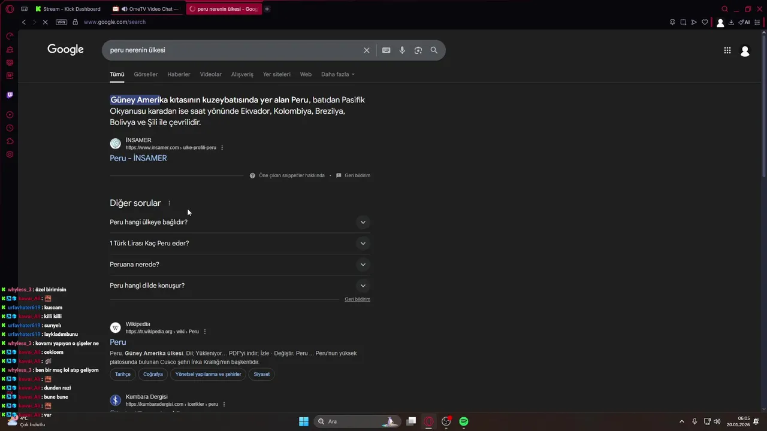Take a snapshot with capture icon
The image size is (767, 431).
pos(683,22)
